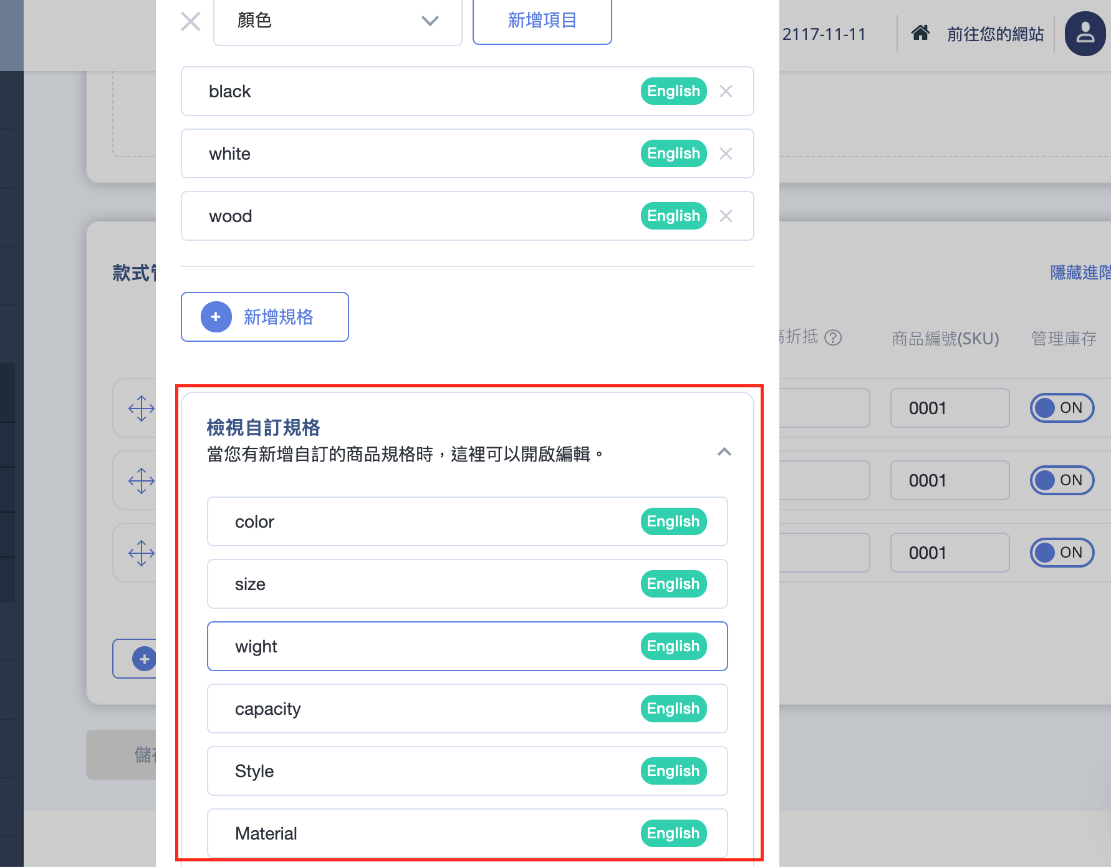This screenshot has height=867, width=1111.
Task: Edit the wight custom spec field
Action: pos(468,646)
